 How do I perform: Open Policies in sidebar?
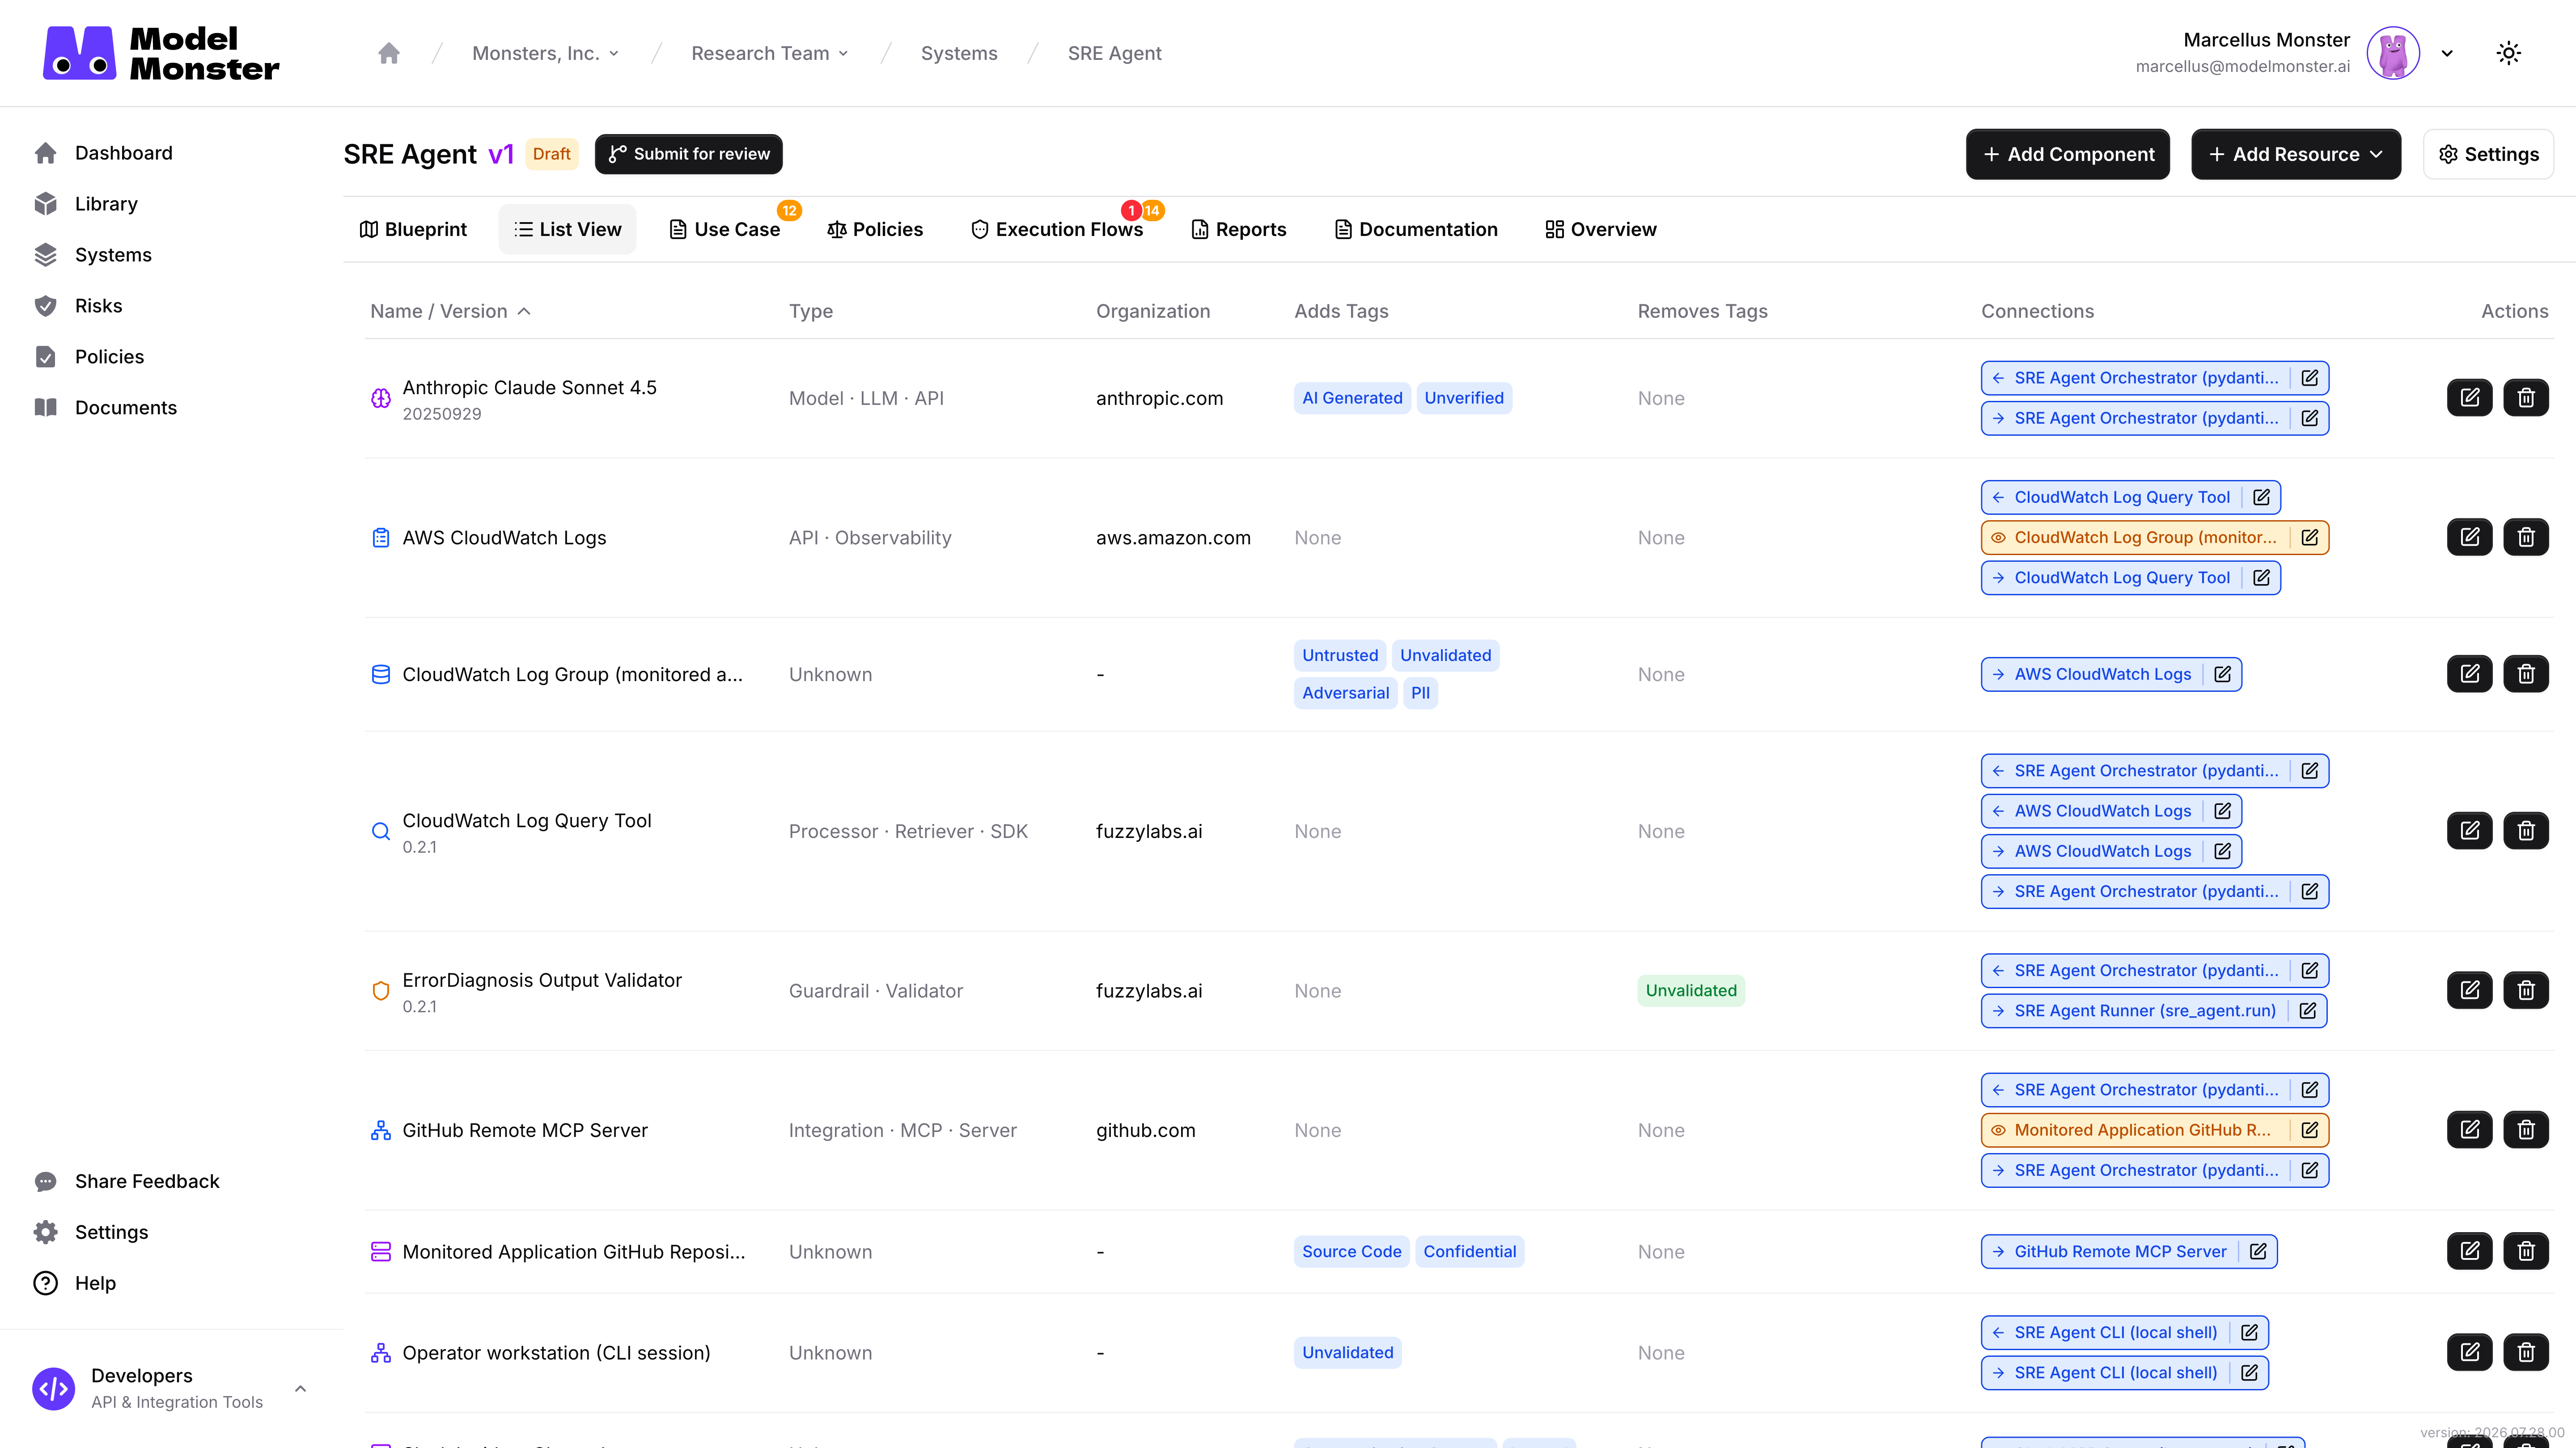click(109, 357)
